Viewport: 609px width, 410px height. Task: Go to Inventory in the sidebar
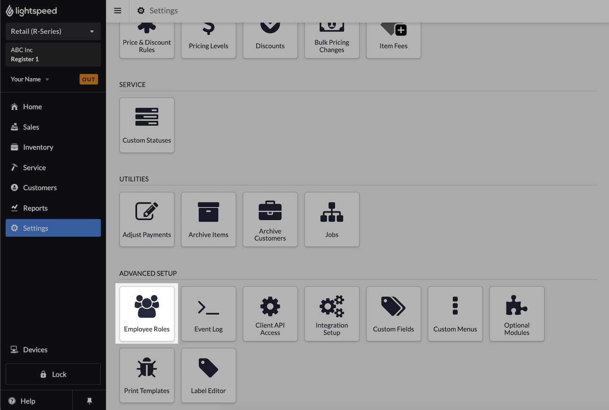[38, 147]
